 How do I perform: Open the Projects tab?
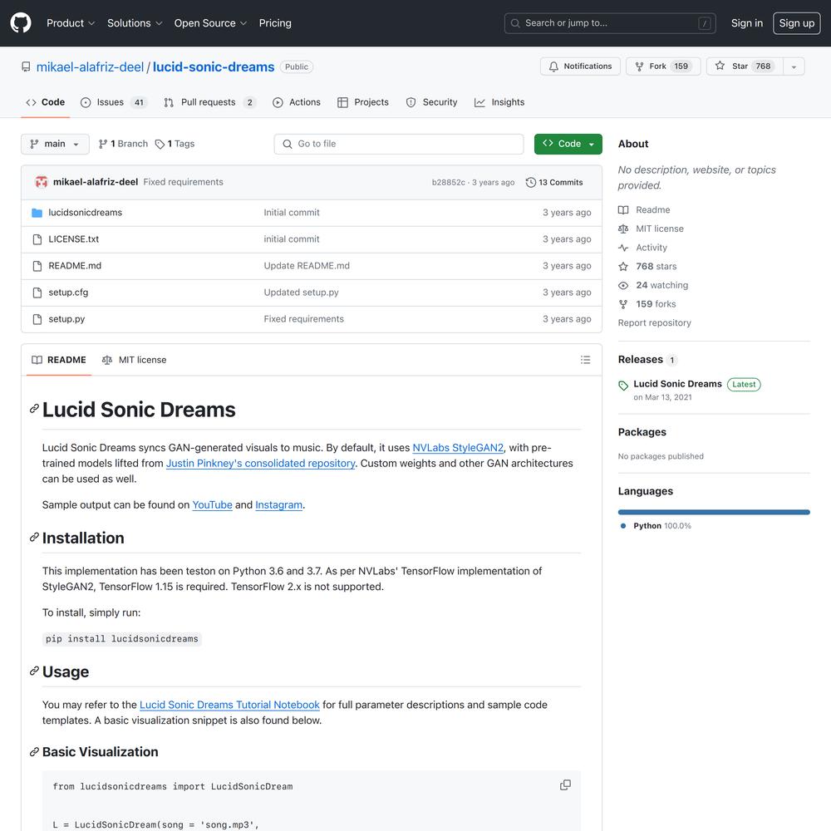pyautogui.click(x=364, y=102)
